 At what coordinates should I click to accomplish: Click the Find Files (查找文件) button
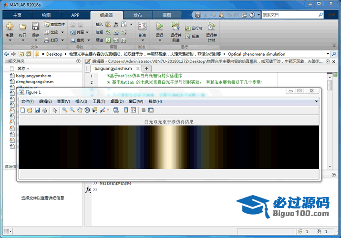(x=54, y=24)
